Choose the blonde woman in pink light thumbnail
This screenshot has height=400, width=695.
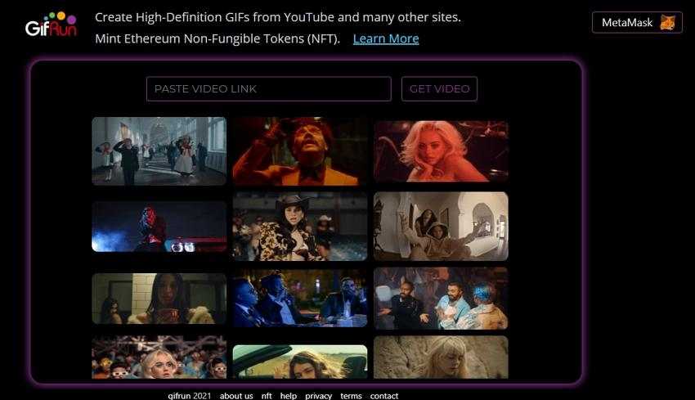441,151
